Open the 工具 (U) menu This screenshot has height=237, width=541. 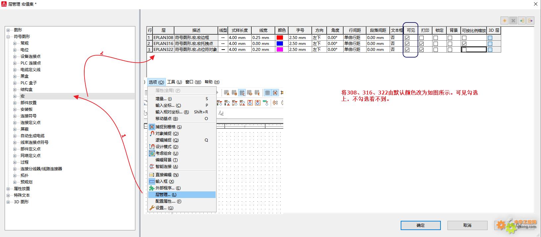(174, 82)
